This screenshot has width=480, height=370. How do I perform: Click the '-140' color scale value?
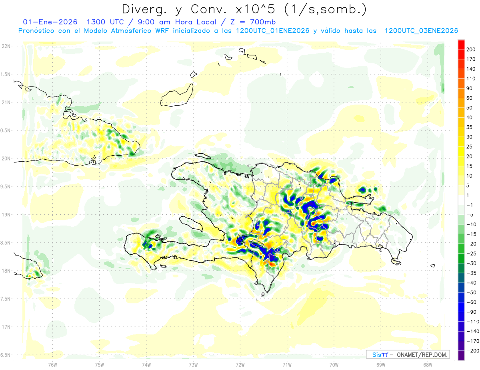(474, 331)
